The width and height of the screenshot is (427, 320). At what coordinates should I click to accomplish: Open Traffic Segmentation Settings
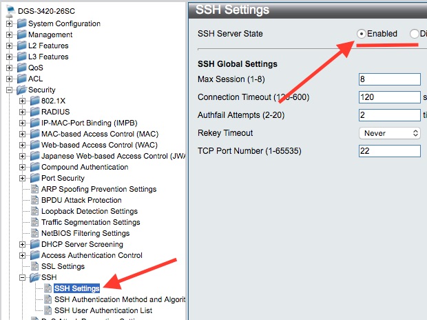pos(90,222)
